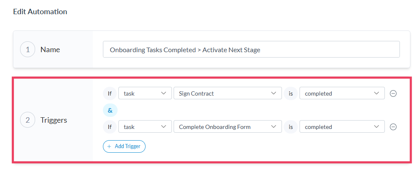Click the 'is' badge after Sign Contract

pyautogui.click(x=290, y=93)
